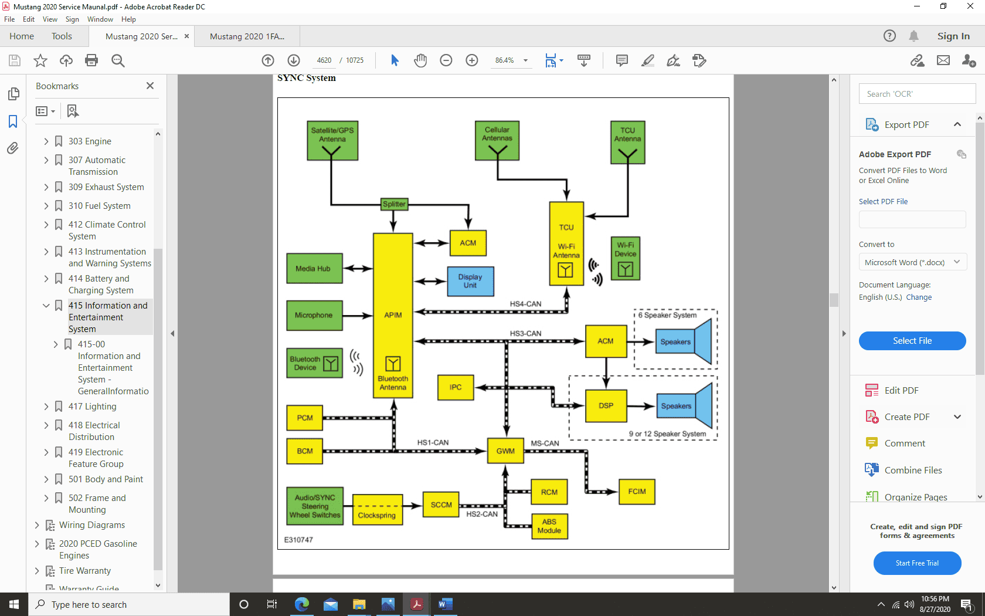Open the zoom level dropdown
The width and height of the screenshot is (985, 616).
[525, 60]
